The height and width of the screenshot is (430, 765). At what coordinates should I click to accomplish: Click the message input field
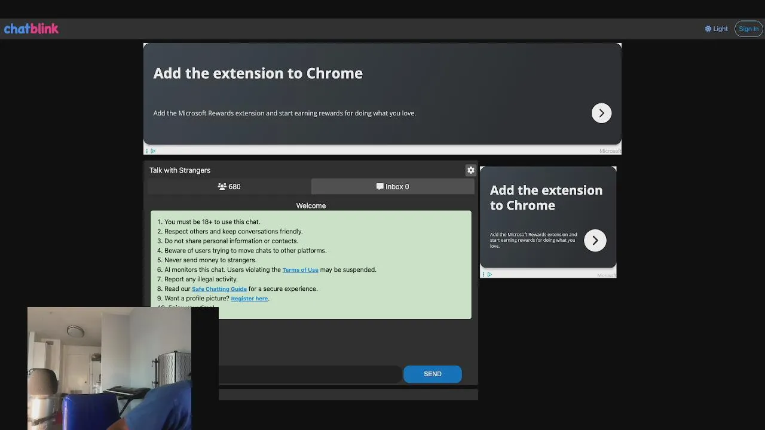(x=310, y=374)
